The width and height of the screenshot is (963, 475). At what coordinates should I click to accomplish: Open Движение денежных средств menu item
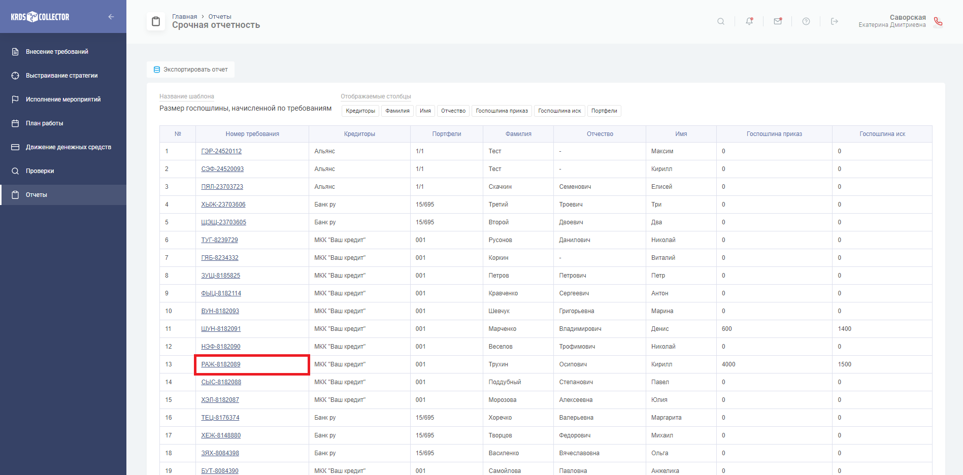(63, 147)
